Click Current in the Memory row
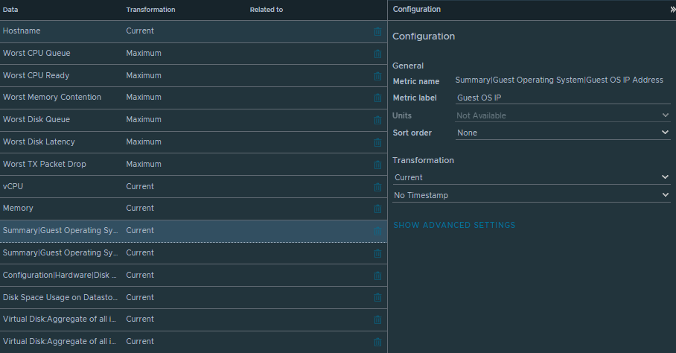The height and width of the screenshot is (353, 676). point(140,209)
